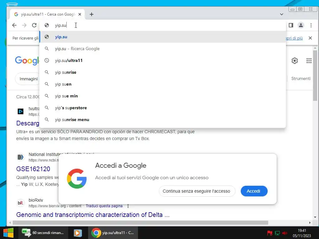
Task: Go back to the previous page
Action: (14, 25)
